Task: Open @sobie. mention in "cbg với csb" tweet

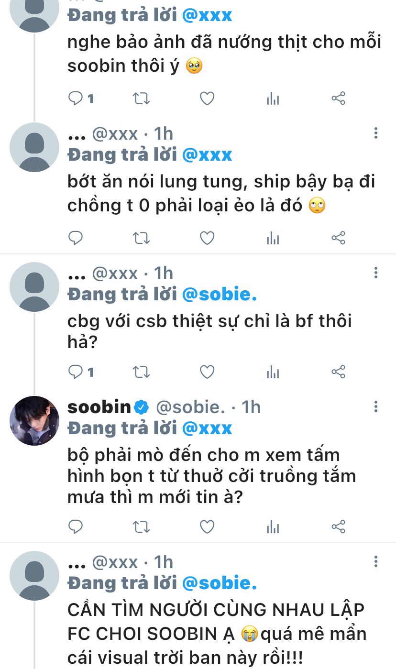Action: [x=220, y=294]
